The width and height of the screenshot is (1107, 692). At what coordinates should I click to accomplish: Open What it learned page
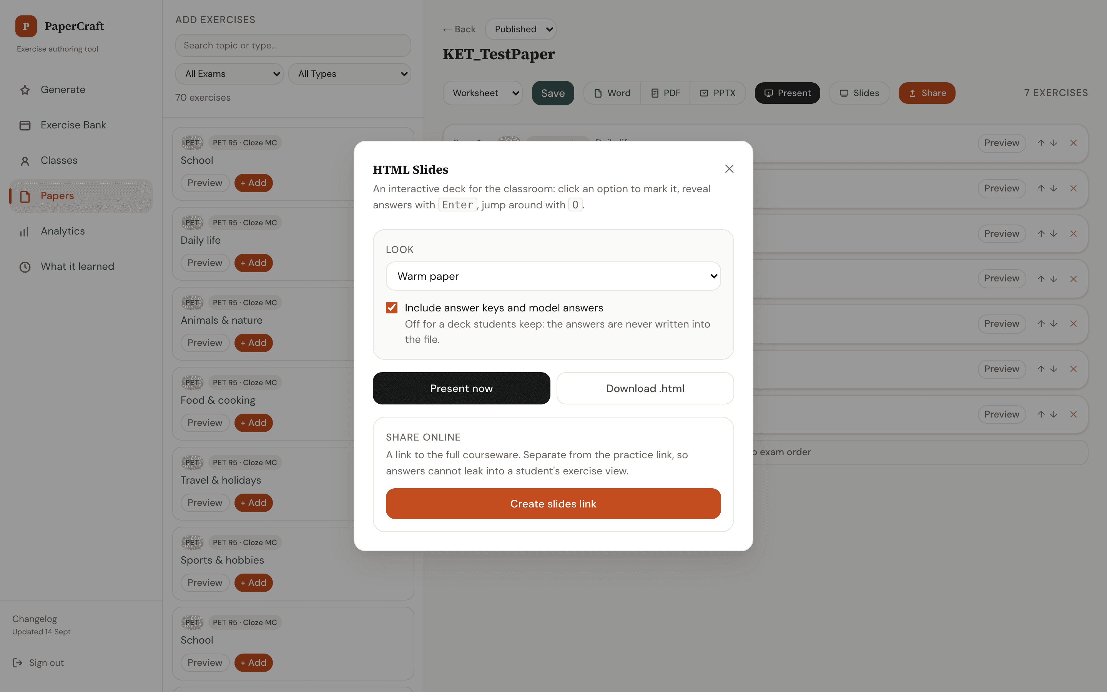coord(81,266)
